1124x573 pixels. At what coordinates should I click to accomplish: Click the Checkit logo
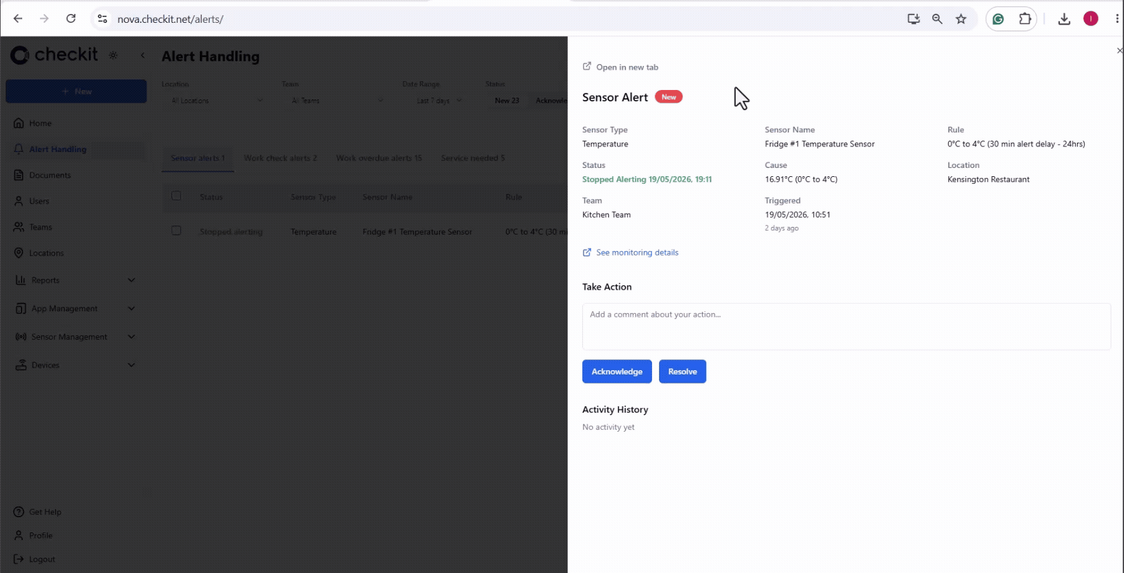pos(55,55)
